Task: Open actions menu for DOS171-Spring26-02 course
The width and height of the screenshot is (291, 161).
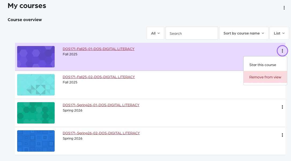Action: 282,135
